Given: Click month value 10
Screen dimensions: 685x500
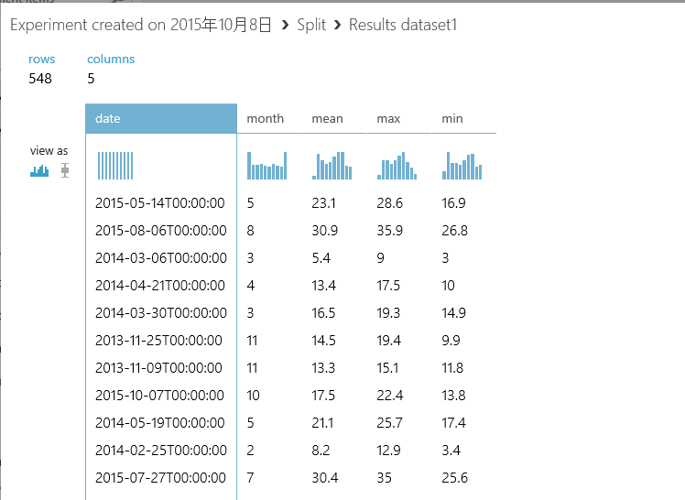Looking at the screenshot, I should (253, 396).
